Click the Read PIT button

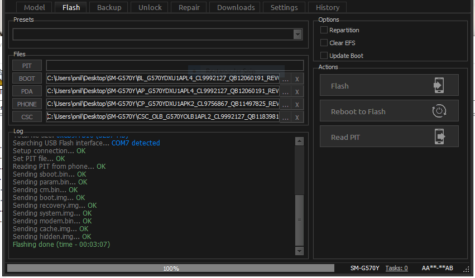coord(389,136)
